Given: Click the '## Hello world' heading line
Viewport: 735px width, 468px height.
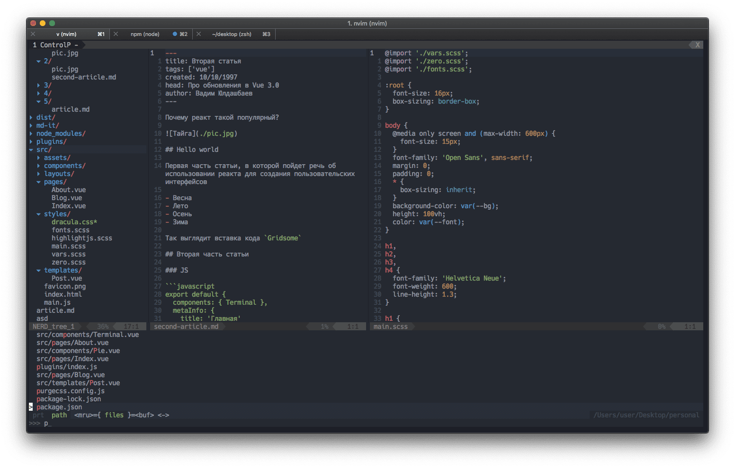Looking at the screenshot, I should click(x=192, y=150).
